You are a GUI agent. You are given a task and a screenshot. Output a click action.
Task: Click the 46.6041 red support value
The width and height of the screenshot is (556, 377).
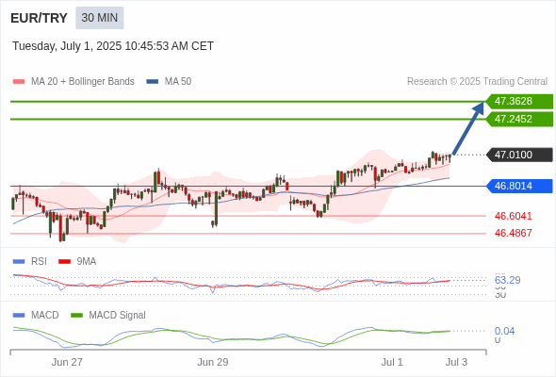coord(513,216)
